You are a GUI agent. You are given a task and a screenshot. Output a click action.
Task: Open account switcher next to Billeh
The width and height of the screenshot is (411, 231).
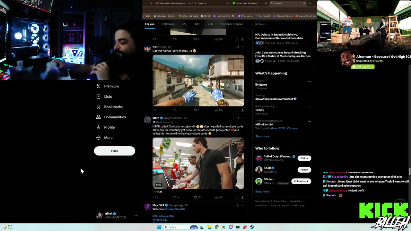coord(136,216)
